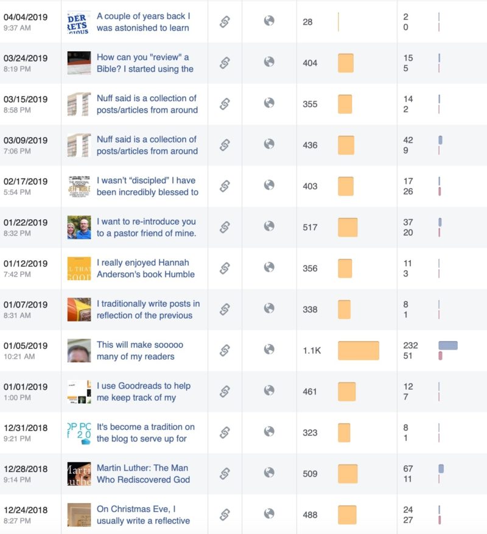This screenshot has width=487, height=534.
Task: Click globe icon on 12/31/2018 blog tradition post
Action: (x=269, y=432)
